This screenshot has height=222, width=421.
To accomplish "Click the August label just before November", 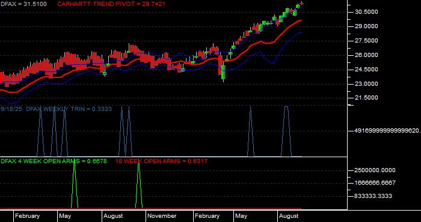I will (x=113, y=216).
